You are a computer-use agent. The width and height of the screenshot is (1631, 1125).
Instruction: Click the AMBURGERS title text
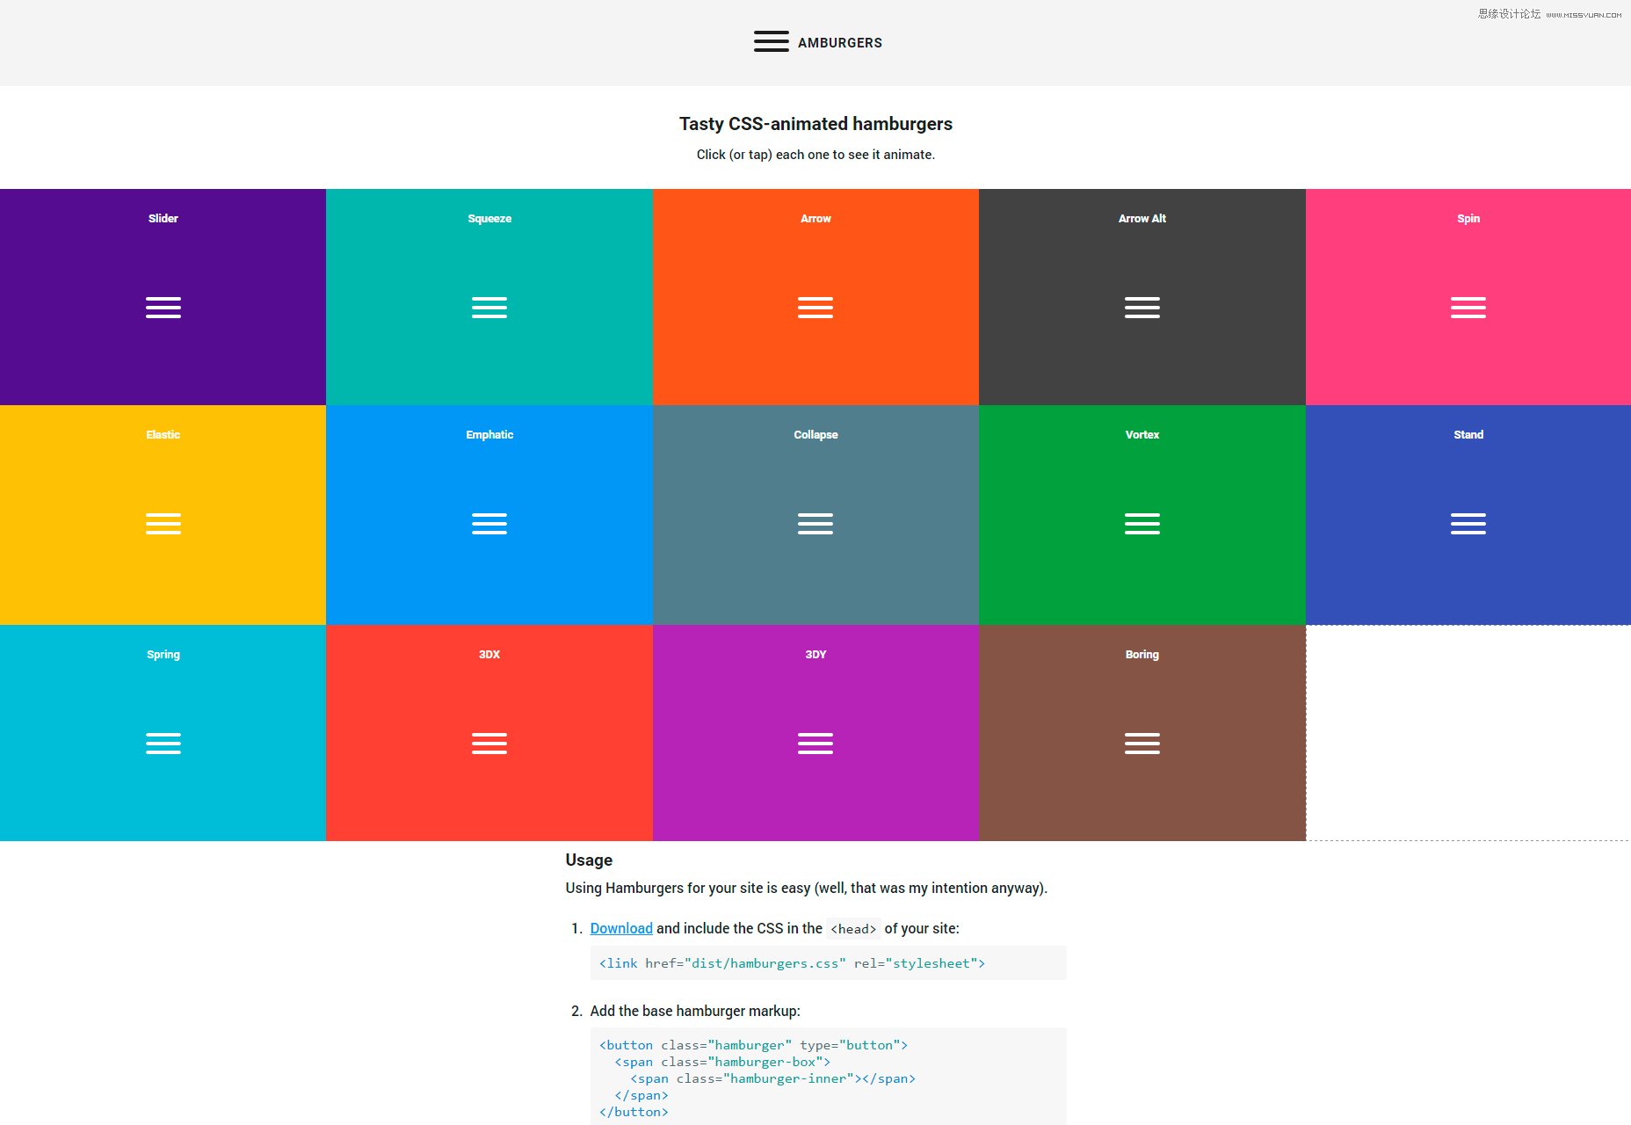(840, 42)
